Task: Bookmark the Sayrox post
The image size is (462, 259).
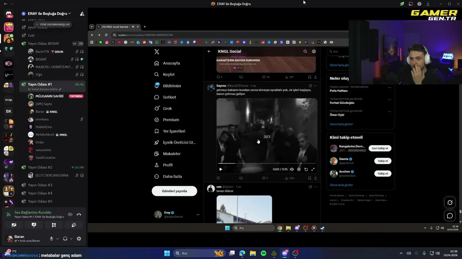Action: tap(309, 178)
